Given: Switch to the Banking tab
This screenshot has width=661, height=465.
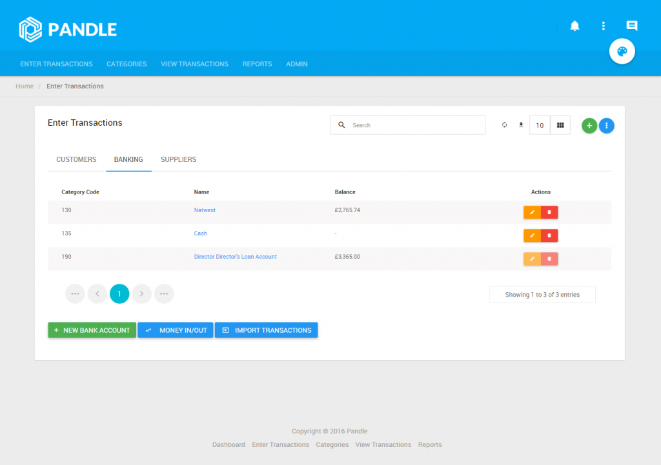Looking at the screenshot, I should tap(128, 160).
